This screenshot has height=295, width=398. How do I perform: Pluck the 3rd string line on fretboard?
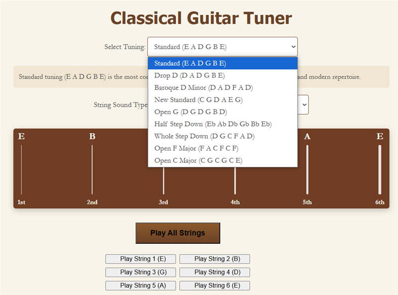[x=164, y=180]
